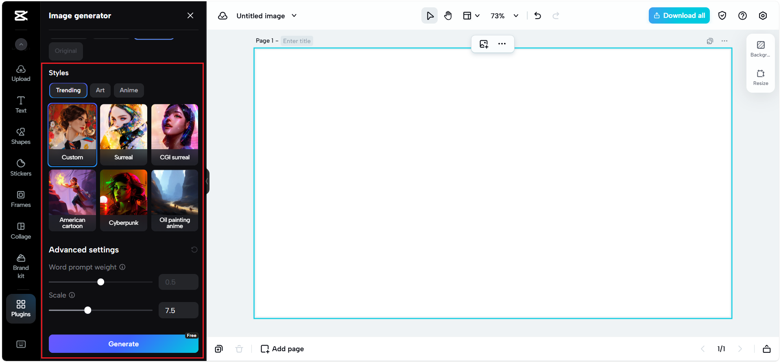Switch to the Art styles filter
This screenshot has height=363, width=781.
click(100, 90)
